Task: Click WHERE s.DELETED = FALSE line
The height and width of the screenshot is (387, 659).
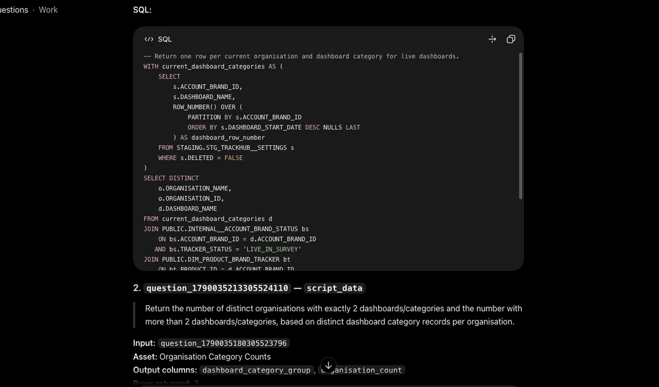Action: (200, 157)
